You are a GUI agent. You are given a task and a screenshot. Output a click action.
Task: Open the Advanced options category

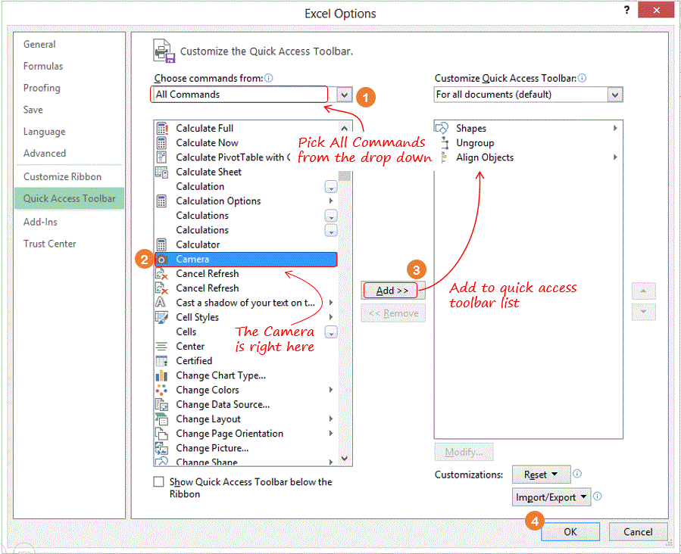[45, 154]
